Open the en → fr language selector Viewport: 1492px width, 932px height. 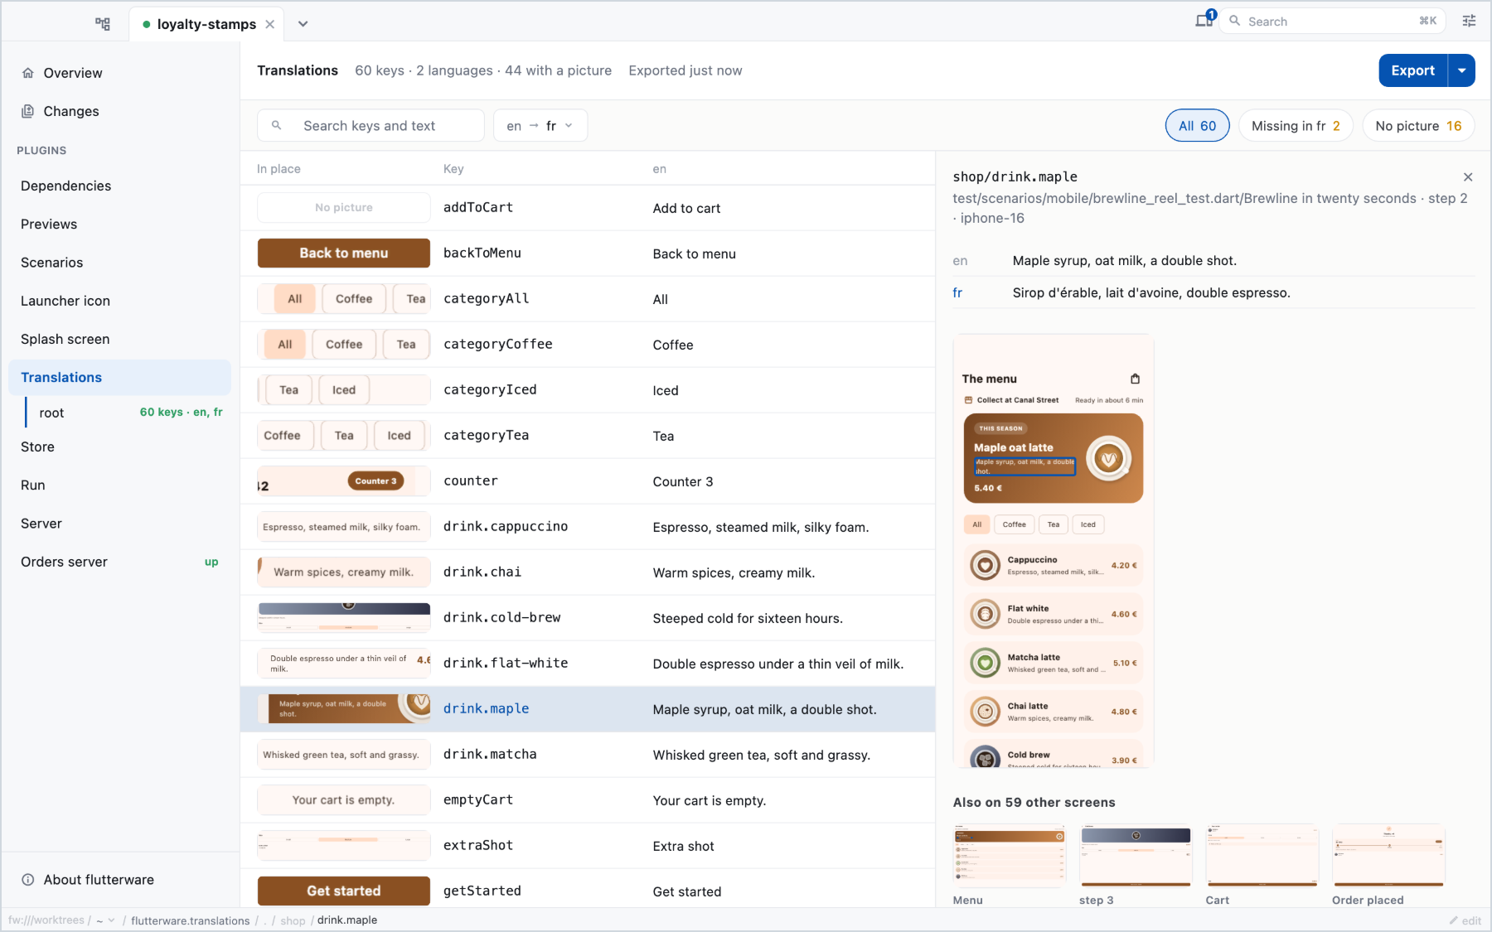pos(540,126)
